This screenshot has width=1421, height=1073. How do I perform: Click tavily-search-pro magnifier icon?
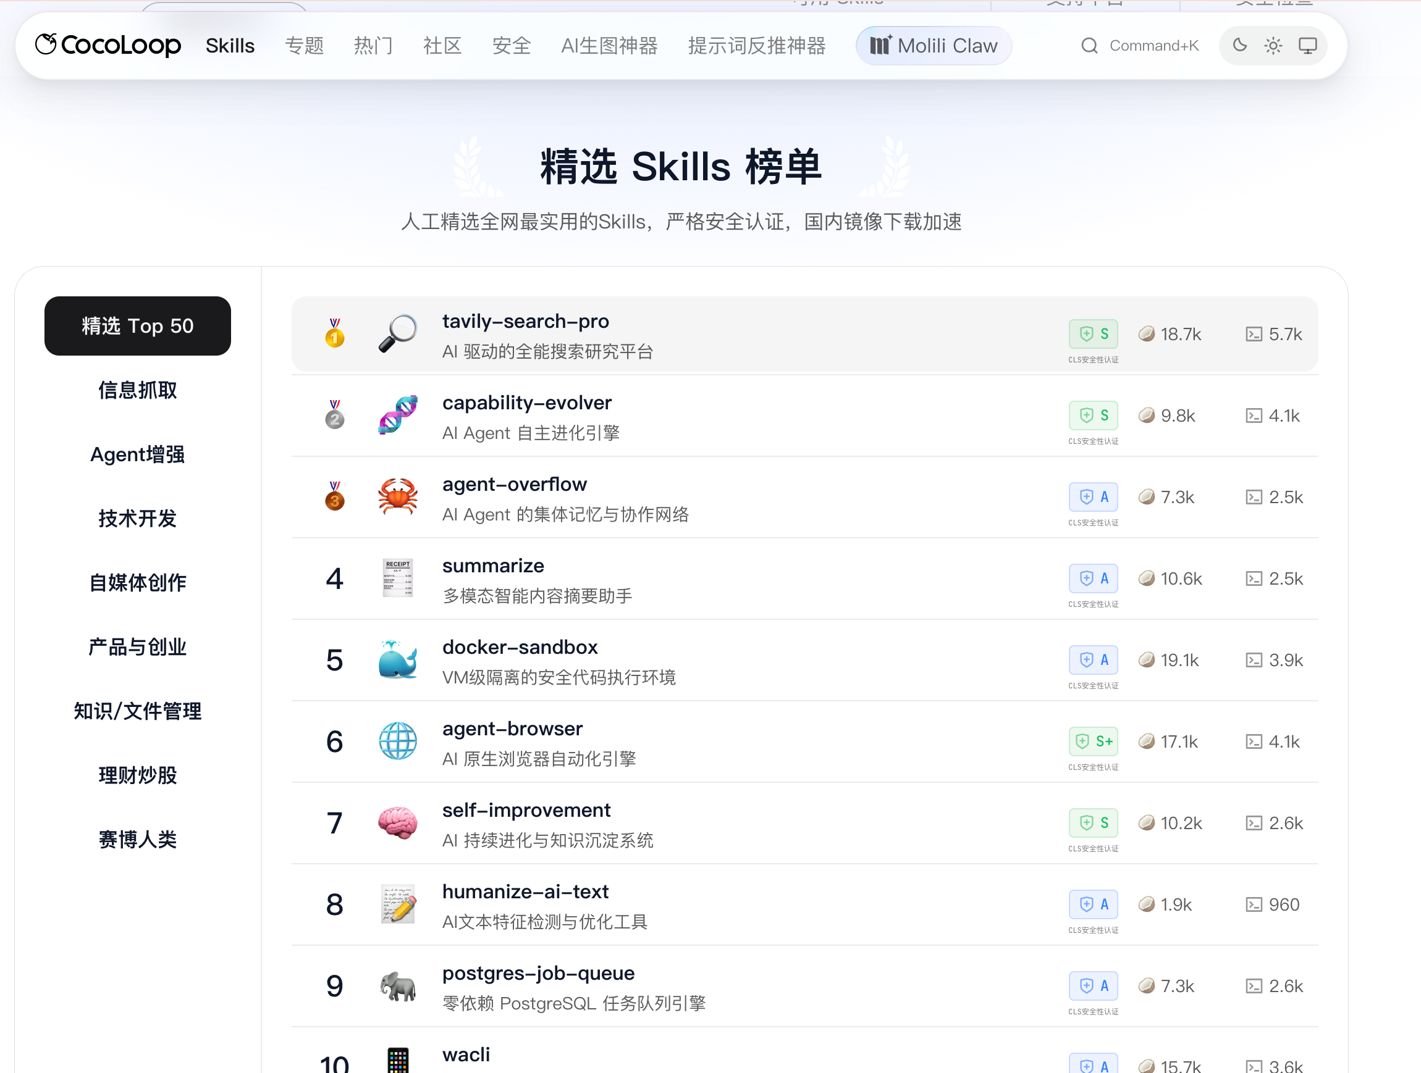(398, 334)
